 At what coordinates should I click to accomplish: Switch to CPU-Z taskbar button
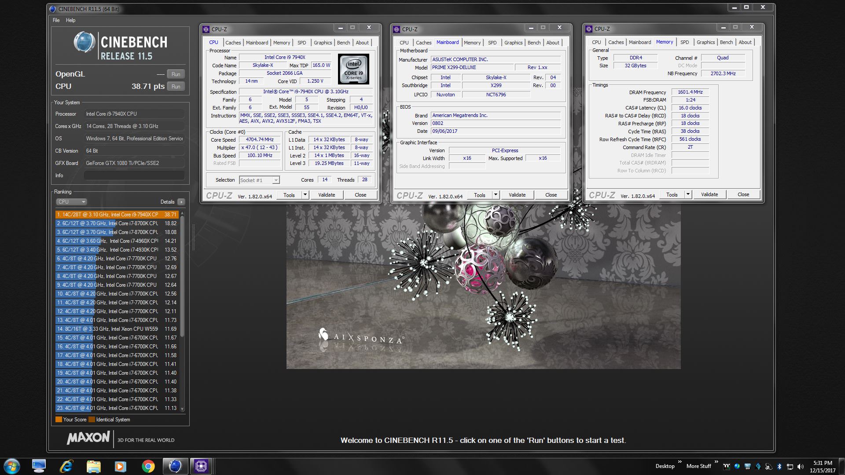201,466
